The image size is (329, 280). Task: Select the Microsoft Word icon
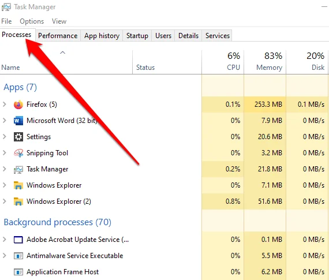(x=18, y=121)
